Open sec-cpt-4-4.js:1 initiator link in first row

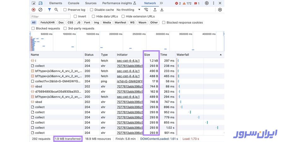(x=128, y=61)
